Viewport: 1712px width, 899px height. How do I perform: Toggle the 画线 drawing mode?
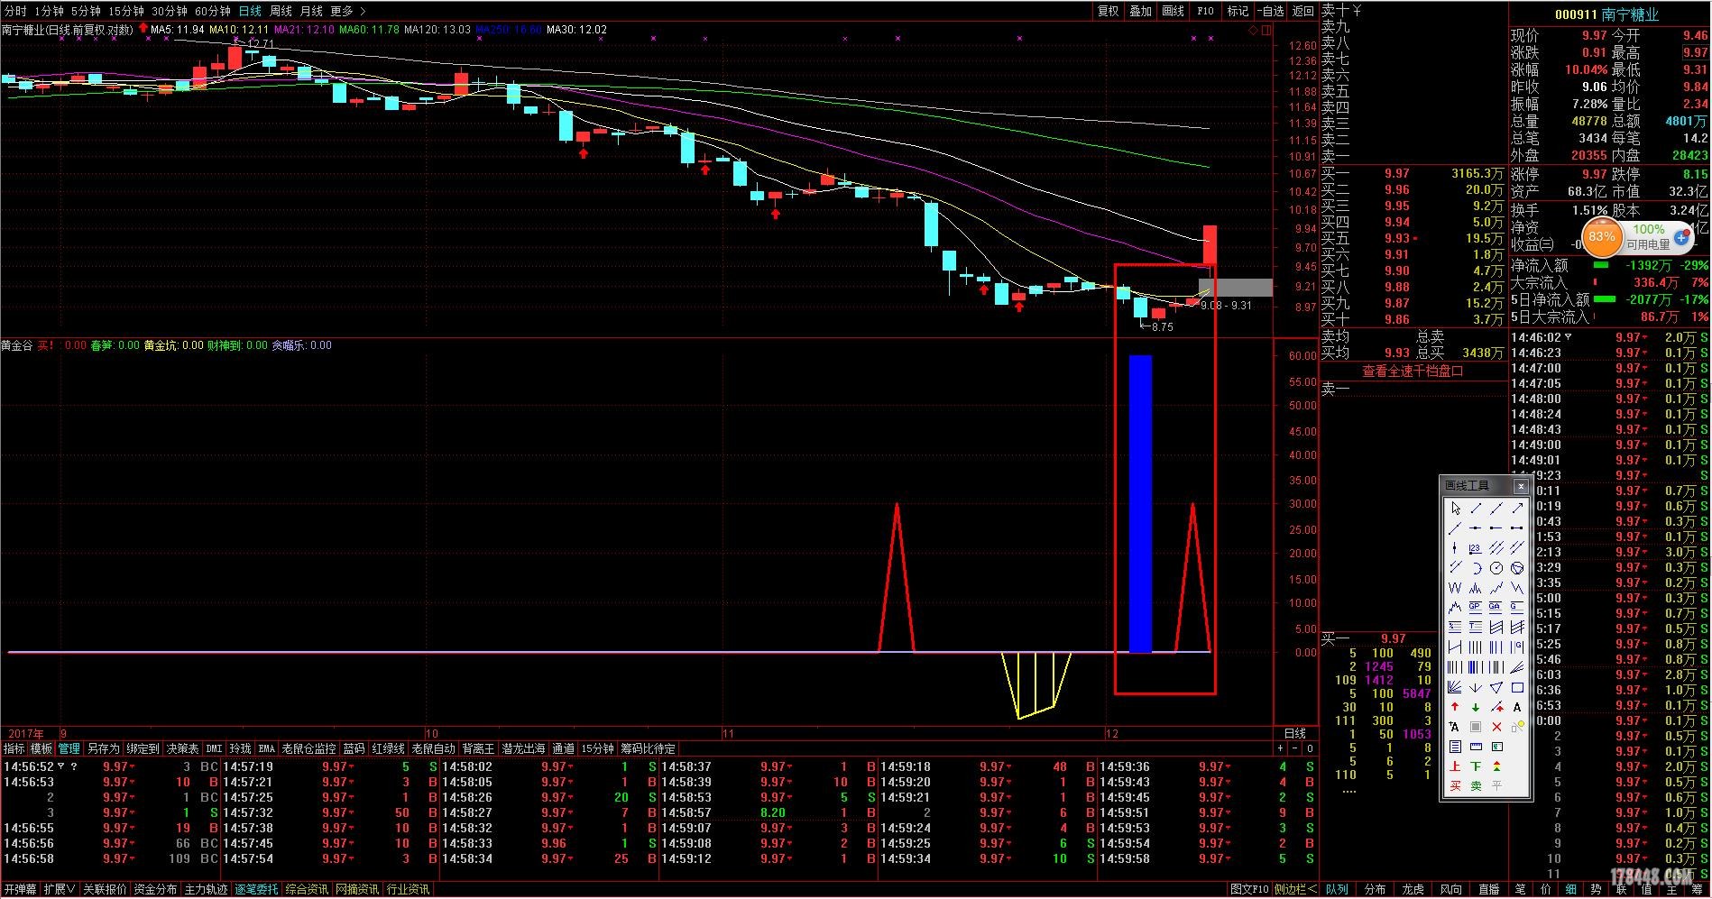pos(1173,11)
